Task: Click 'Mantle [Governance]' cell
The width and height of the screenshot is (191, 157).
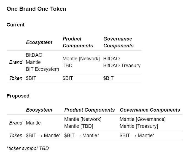Action: pos(142,119)
